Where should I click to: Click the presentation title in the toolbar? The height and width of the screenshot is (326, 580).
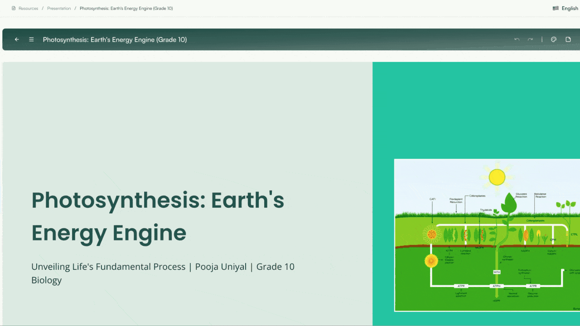tap(115, 39)
